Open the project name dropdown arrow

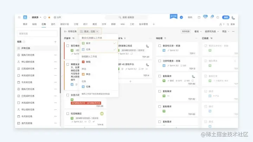(41, 18)
